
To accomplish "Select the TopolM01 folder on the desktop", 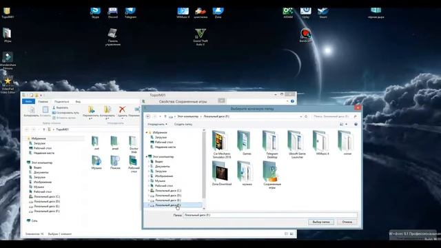I will [8, 12].
